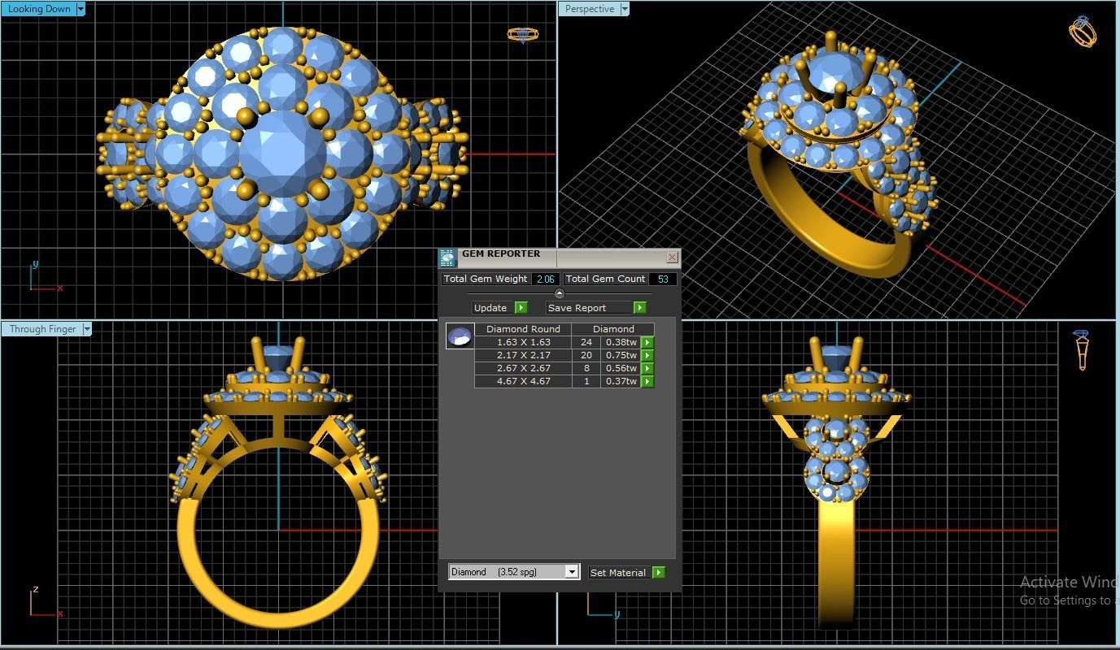1120x650 pixels.
Task: Click the green Set Material arrow
Action: pos(659,573)
